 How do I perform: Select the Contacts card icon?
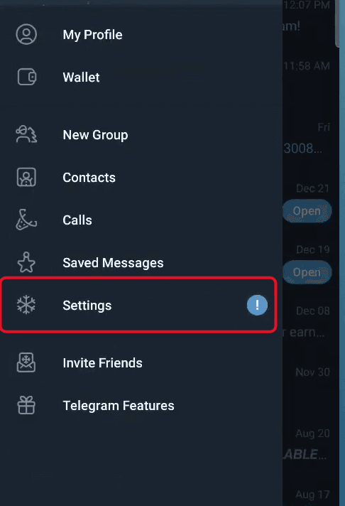click(x=26, y=177)
